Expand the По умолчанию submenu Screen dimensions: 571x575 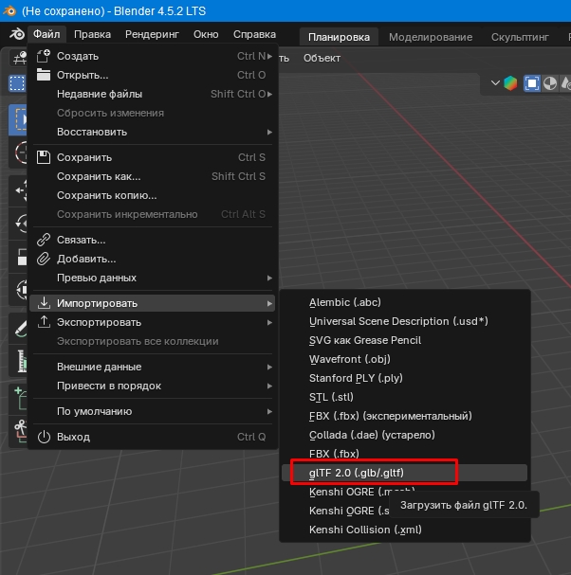coord(154,411)
